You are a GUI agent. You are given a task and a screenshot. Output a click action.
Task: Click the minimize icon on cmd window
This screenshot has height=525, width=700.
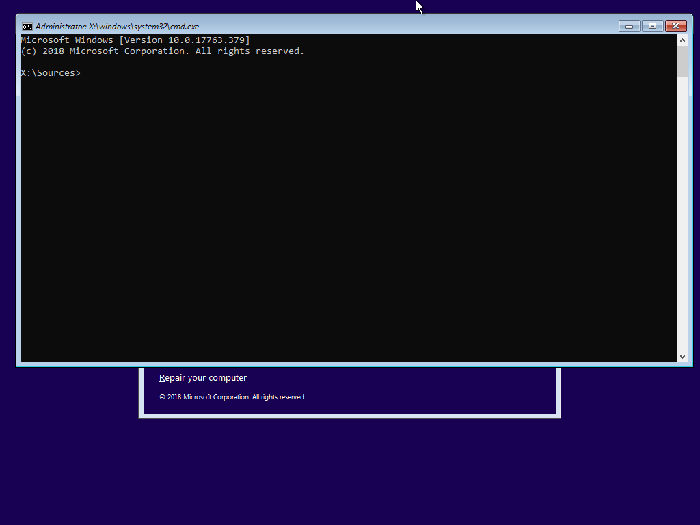tap(628, 26)
